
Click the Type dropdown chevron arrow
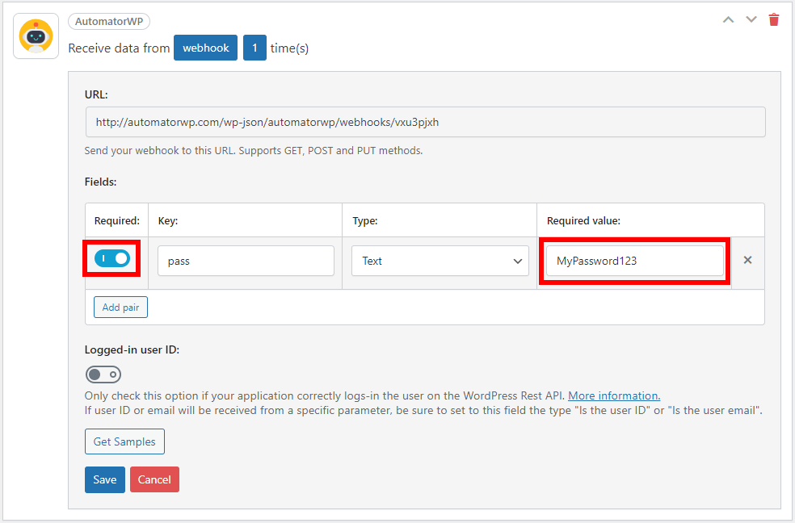517,261
